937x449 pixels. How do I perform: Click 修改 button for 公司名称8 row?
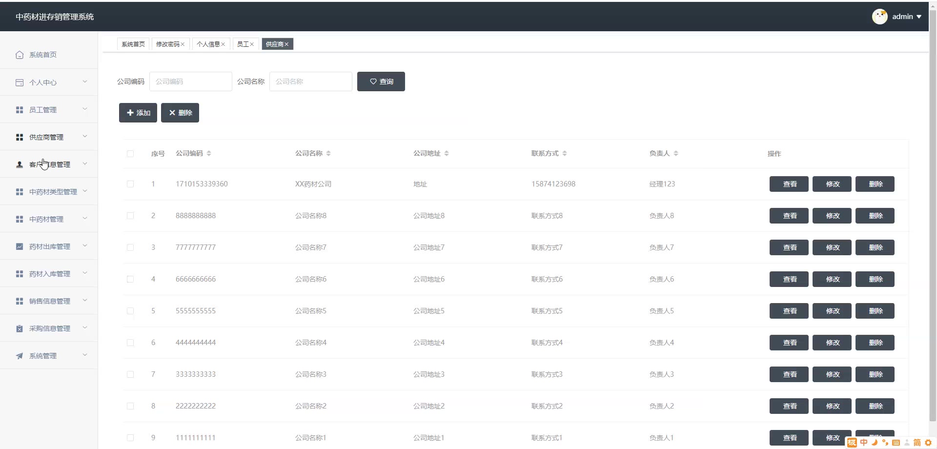pyautogui.click(x=832, y=216)
